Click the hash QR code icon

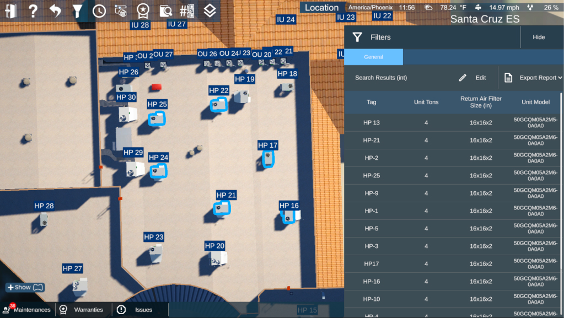pyautogui.click(x=187, y=10)
